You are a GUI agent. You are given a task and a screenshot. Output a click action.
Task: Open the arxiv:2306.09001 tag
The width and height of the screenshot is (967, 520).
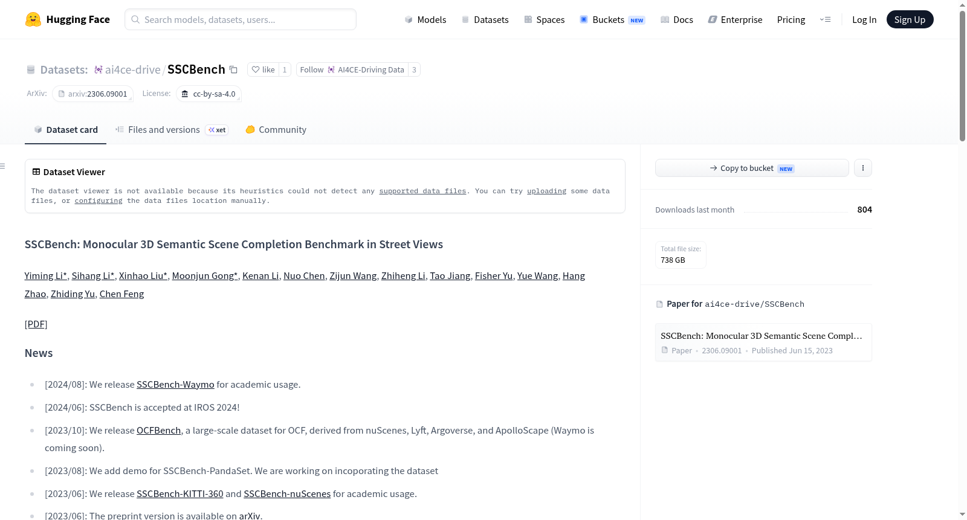(x=93, y=94)
